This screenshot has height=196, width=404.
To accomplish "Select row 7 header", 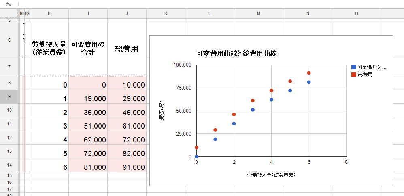I will [9, 67].
